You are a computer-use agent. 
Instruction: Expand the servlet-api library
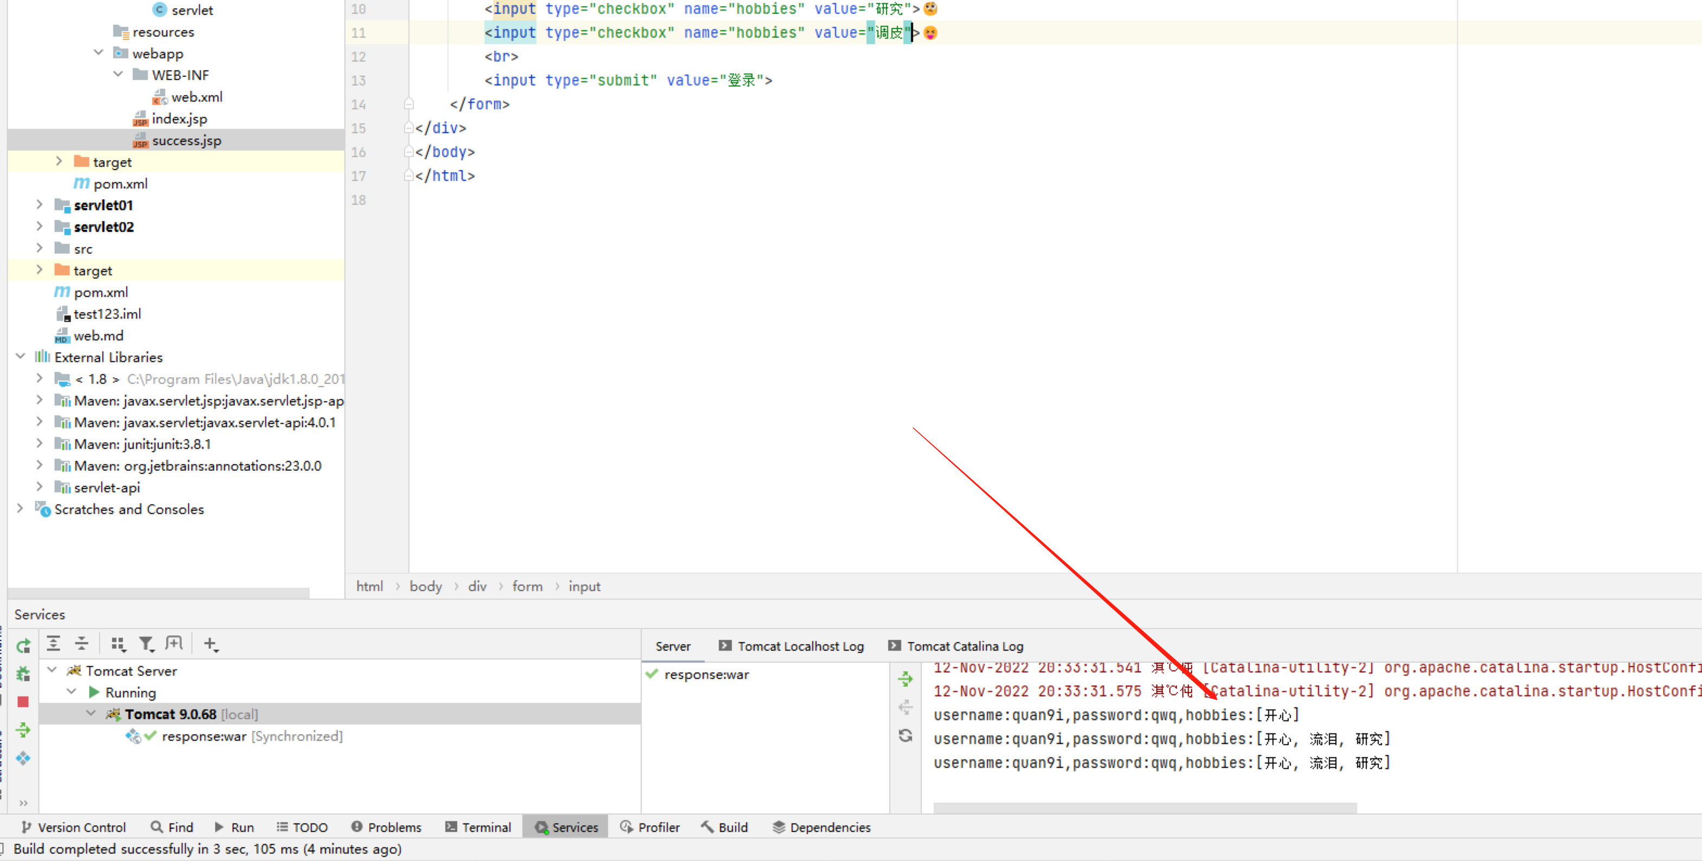(39, 487)
